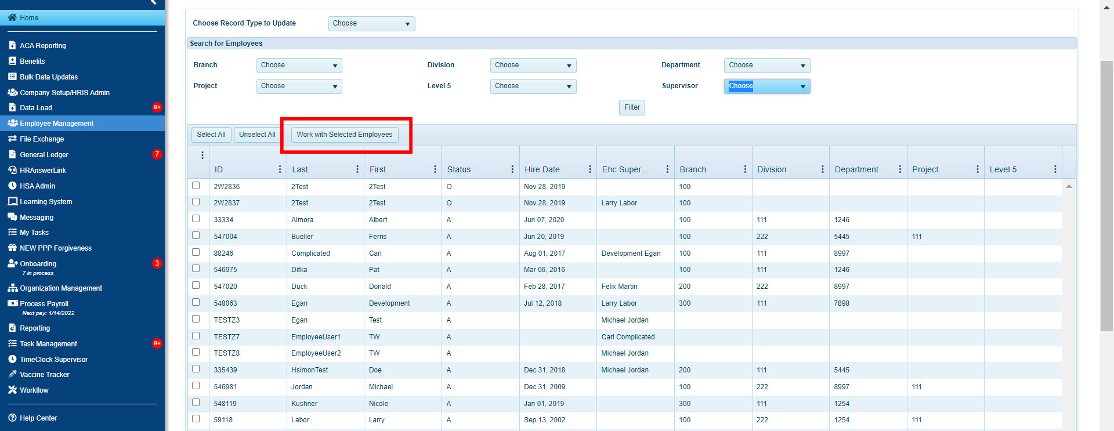Open Learning System icon

(12, 201)
